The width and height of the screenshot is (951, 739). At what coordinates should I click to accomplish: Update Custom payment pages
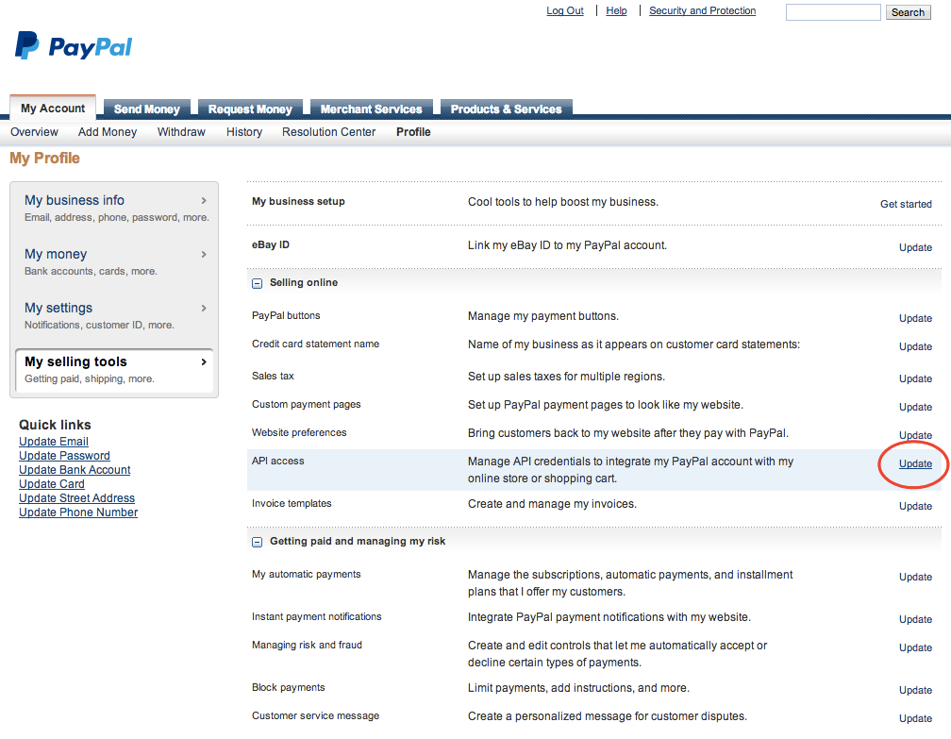tap(915, 407)
